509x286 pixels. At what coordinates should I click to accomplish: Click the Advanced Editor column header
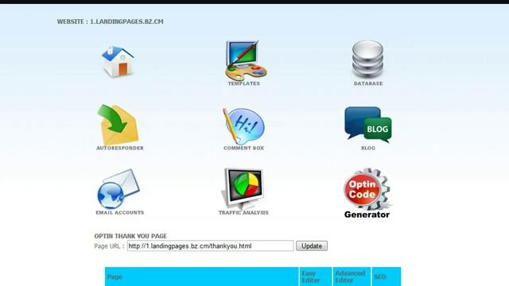coord(352,276)
